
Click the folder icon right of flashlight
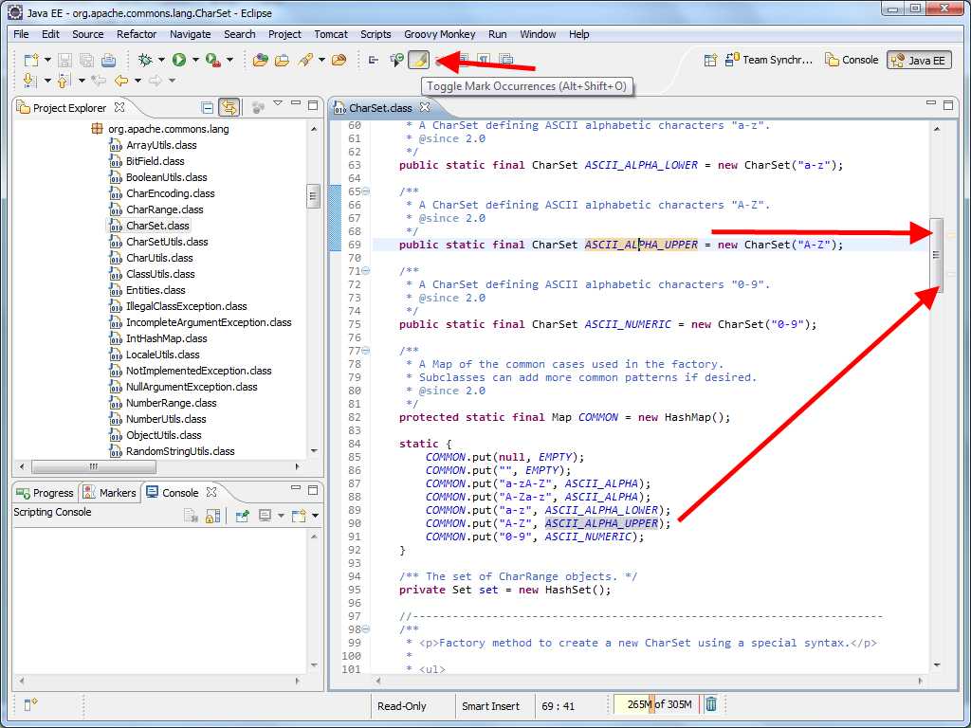[339, 60]
